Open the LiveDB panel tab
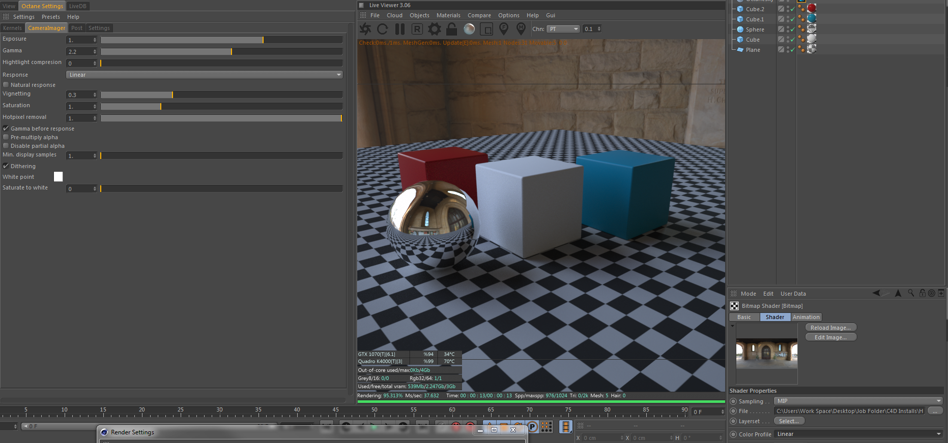Viewport: 948px width, 443px height. (x=78, y=6)
